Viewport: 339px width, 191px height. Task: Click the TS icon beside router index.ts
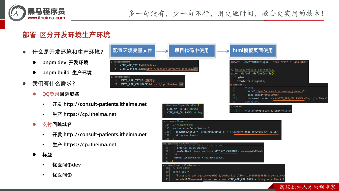click(178, 122)
